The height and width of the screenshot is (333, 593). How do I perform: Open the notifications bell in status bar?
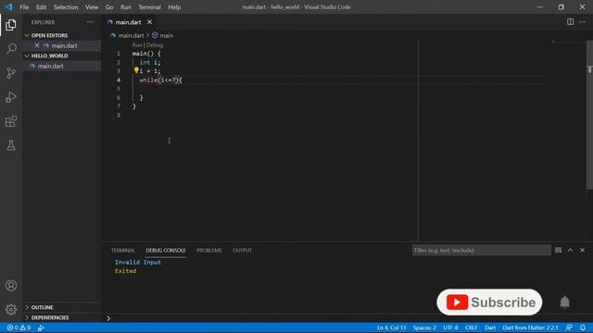[583, 327]
